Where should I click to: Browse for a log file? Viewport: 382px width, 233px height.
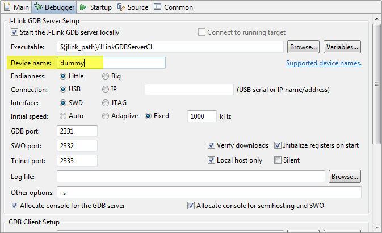click(x=345, y=177)
